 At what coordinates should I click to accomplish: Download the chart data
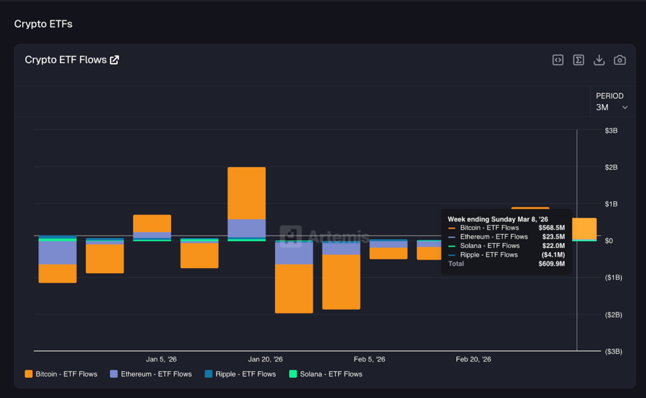(x=599, y=60)
